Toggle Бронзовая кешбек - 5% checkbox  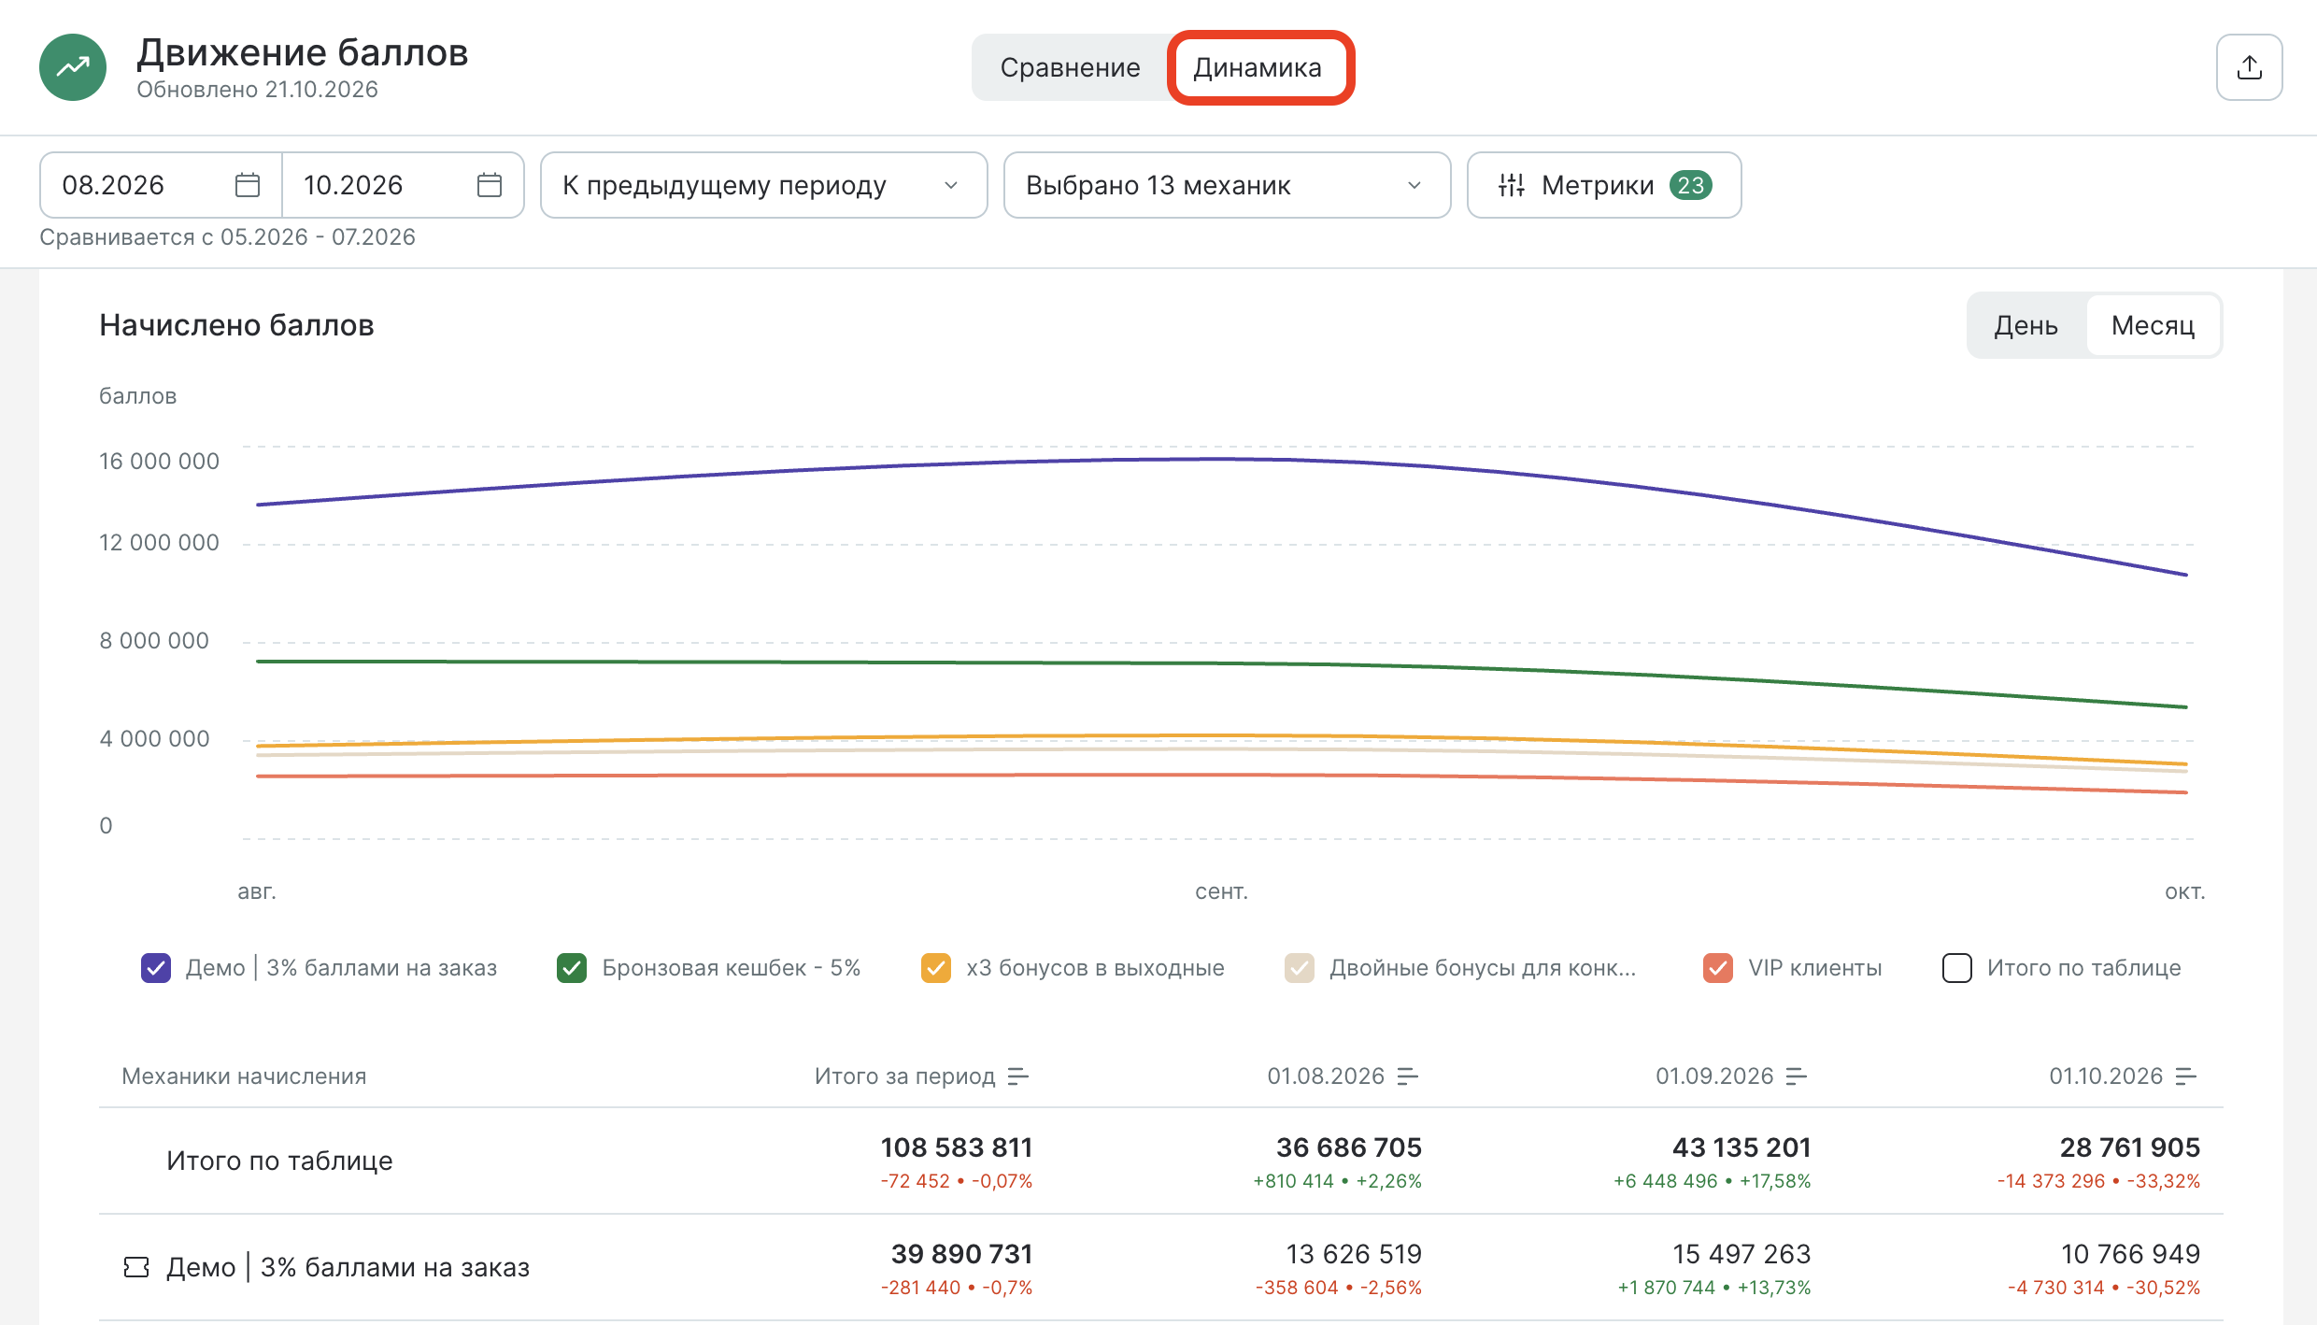click(572, 968)
